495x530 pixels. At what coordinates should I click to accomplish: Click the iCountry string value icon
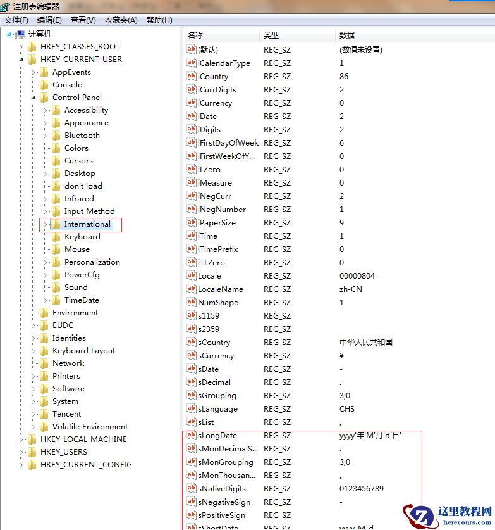point(192,77)
